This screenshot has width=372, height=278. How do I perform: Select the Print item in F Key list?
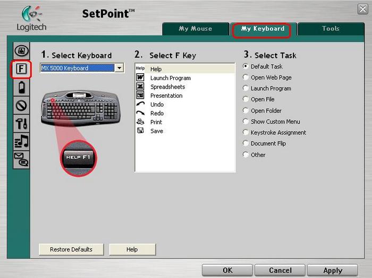point(156,122)
